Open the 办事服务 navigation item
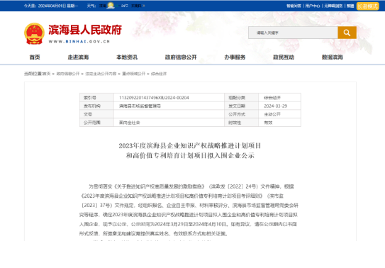The height and width of the screenshot is (268, 385). click(235, 57)
